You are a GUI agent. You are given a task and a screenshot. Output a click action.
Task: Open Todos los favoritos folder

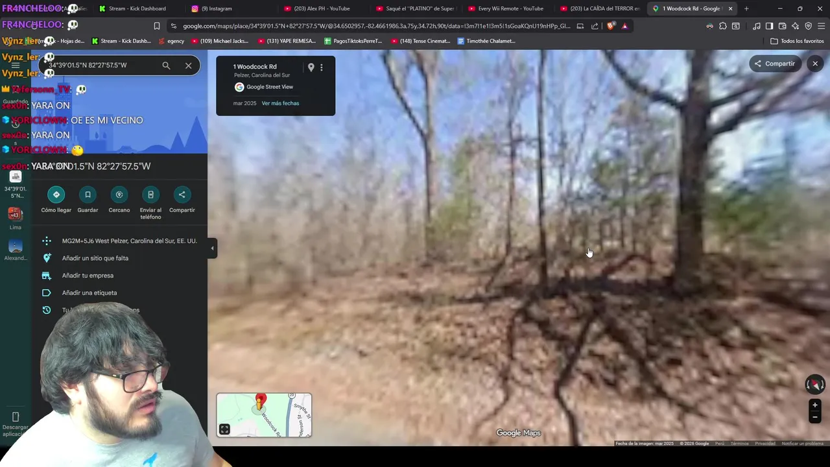pyautogui.click(x=797, y=41)
